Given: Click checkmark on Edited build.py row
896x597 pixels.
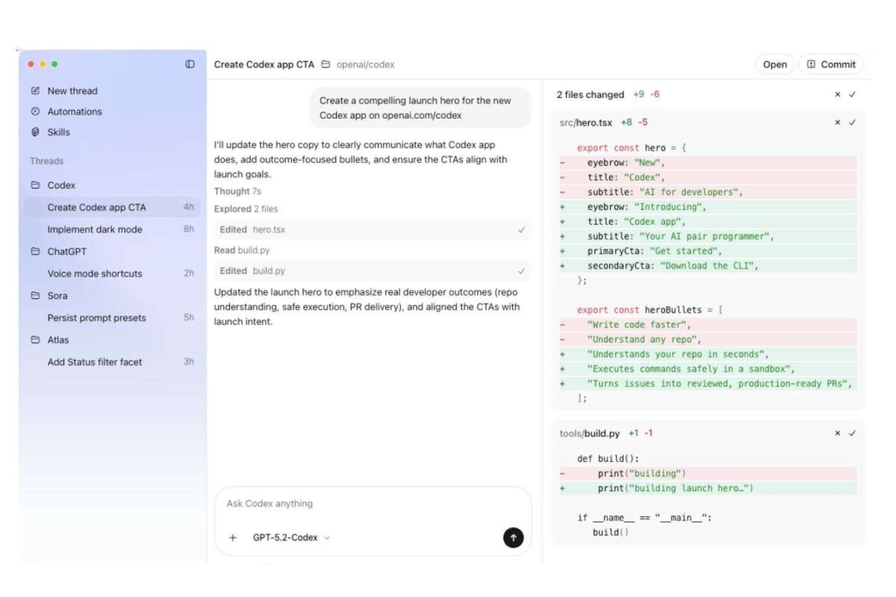Looking at the screenshot, I should pyautogui.click(x=521, y=271).
